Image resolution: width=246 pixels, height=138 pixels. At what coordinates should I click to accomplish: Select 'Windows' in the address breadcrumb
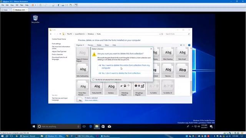pyautogui.click(x=91, y=34)
